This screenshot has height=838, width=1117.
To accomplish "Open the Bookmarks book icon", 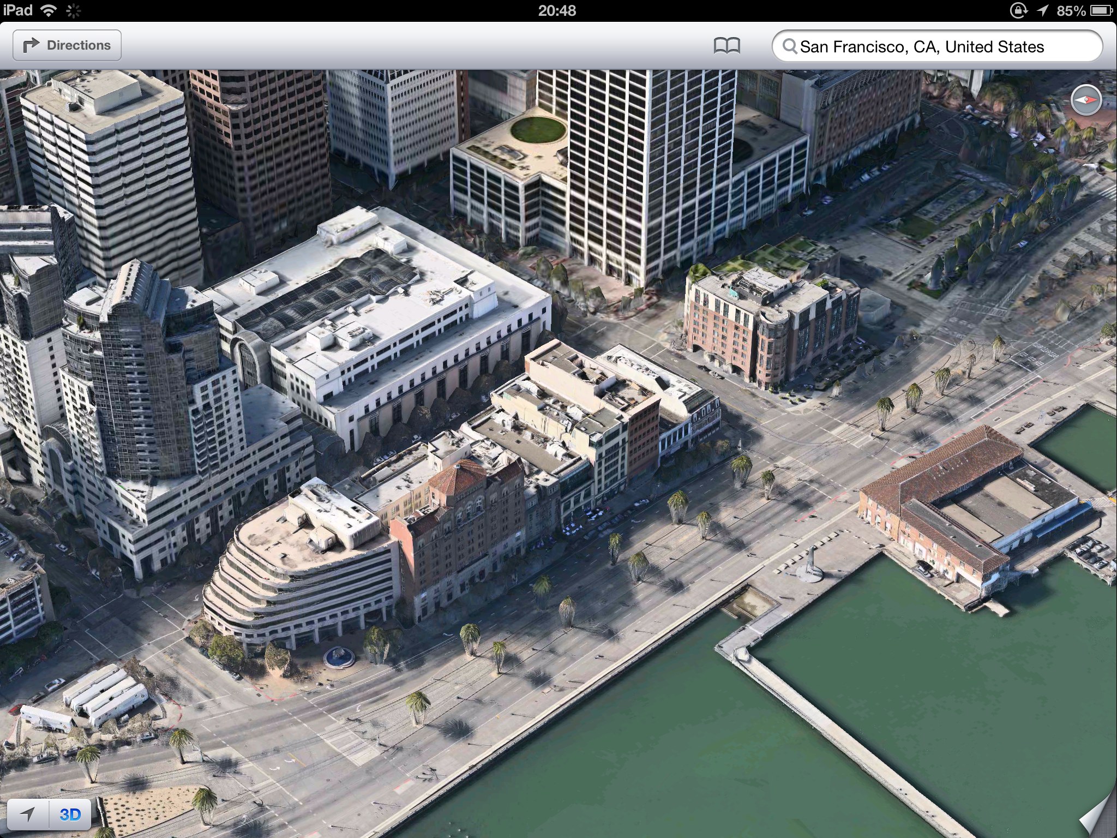I will [x=727, y=46].
